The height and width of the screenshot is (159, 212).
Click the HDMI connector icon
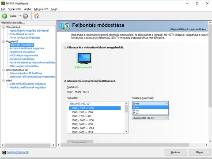(70, 92)
